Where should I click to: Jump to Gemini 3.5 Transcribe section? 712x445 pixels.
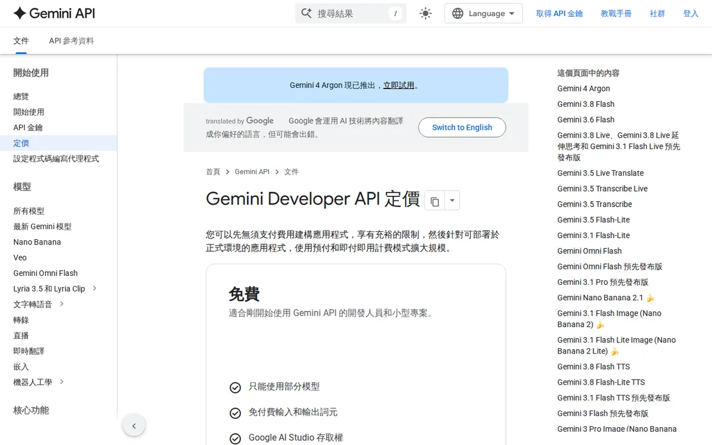(595, 204)
